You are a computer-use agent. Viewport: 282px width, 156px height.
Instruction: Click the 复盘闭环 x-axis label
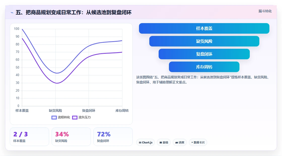[89, 111]
